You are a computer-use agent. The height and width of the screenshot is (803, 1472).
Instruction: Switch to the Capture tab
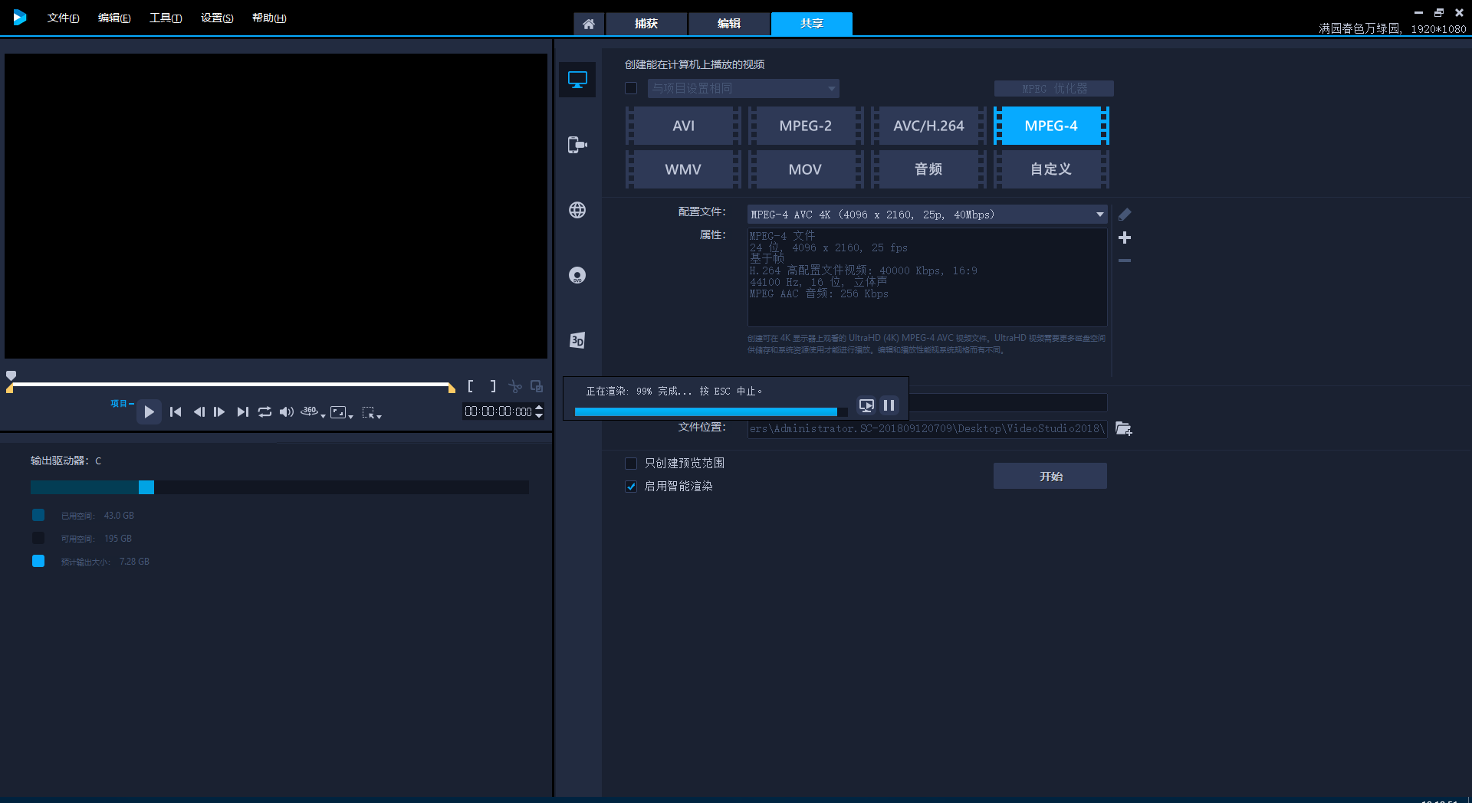646,24
